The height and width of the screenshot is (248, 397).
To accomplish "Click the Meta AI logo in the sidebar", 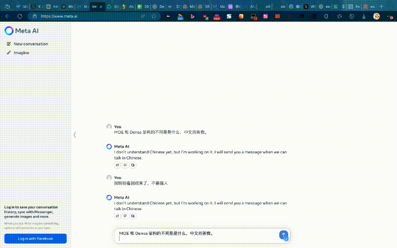I will click(x=21, y=31).
